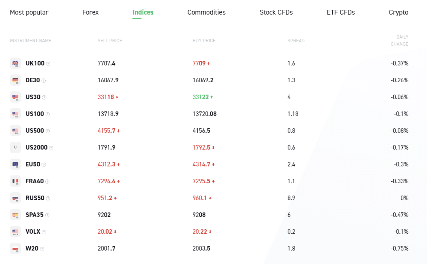
Task: Open the US30 instrument name
Action: coord(33,97)
